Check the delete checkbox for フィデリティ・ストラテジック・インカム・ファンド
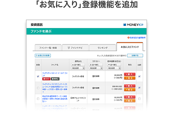173x114 pixels. coord(38,88)
